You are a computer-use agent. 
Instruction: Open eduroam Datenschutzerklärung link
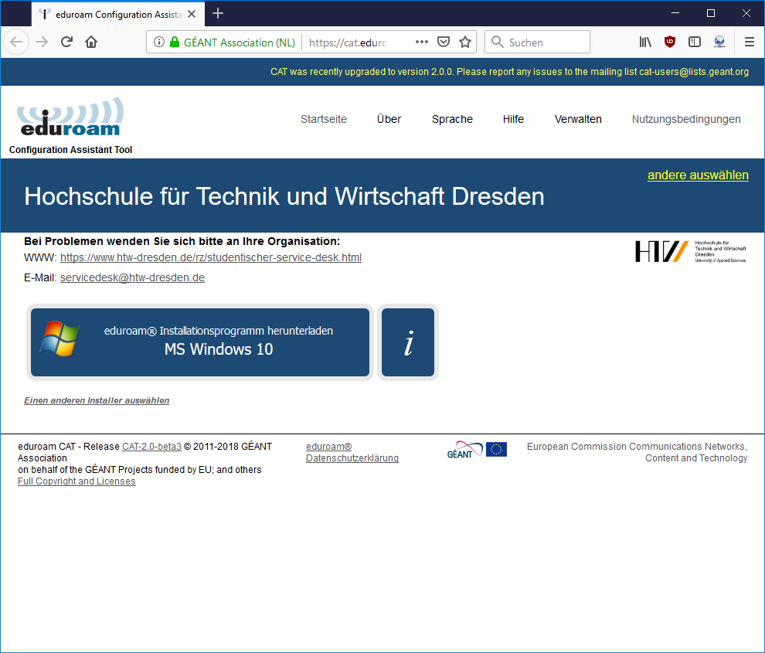click(x=352, y=452)
